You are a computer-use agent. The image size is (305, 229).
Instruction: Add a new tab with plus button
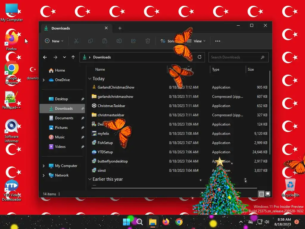[x=120, y=28]
